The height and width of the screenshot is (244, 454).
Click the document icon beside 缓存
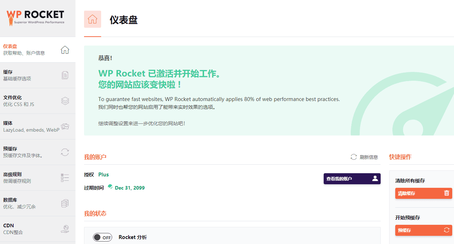65,75
